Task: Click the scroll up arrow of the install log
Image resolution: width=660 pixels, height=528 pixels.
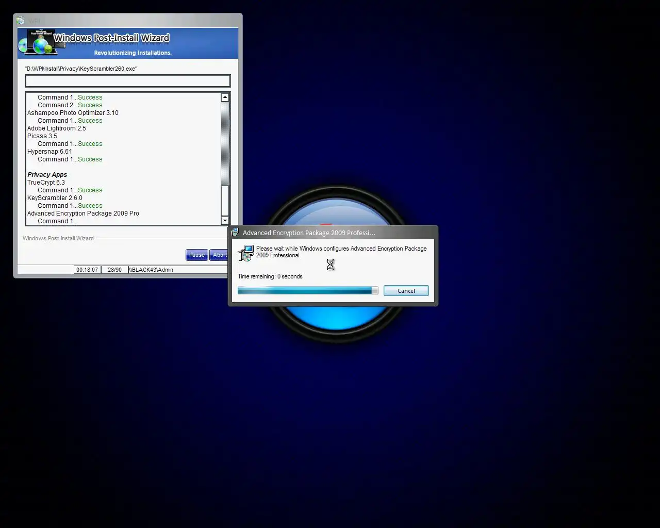Action: coord(225,97)
